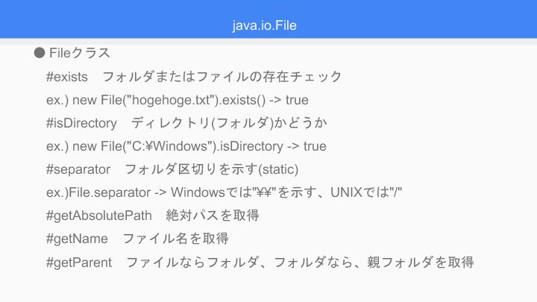Click the #isDirectory description line
Image resolution: width=537 pixels, height=302 pixels.
(x=186, y=123)
